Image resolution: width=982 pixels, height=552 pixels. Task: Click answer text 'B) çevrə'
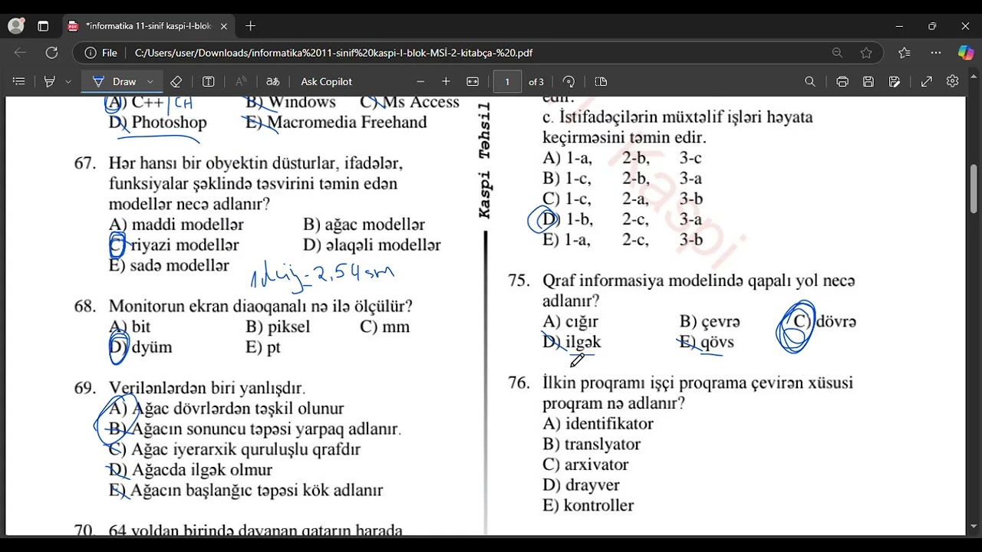coord(710,322)
